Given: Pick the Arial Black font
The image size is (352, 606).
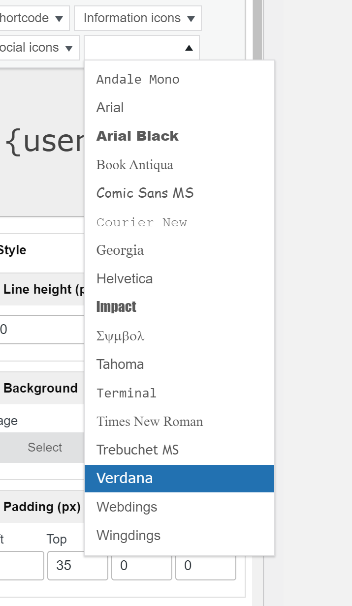Looking at the screenshot, I should pos(179,136).
